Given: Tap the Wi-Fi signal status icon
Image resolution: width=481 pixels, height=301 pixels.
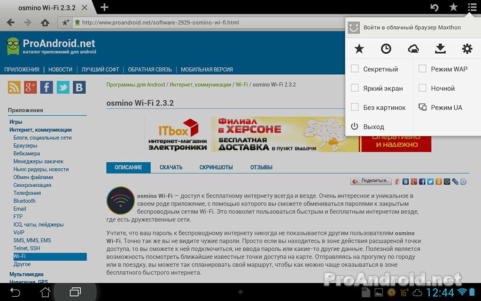Looking at the screenshot, I should coord(462,292).
